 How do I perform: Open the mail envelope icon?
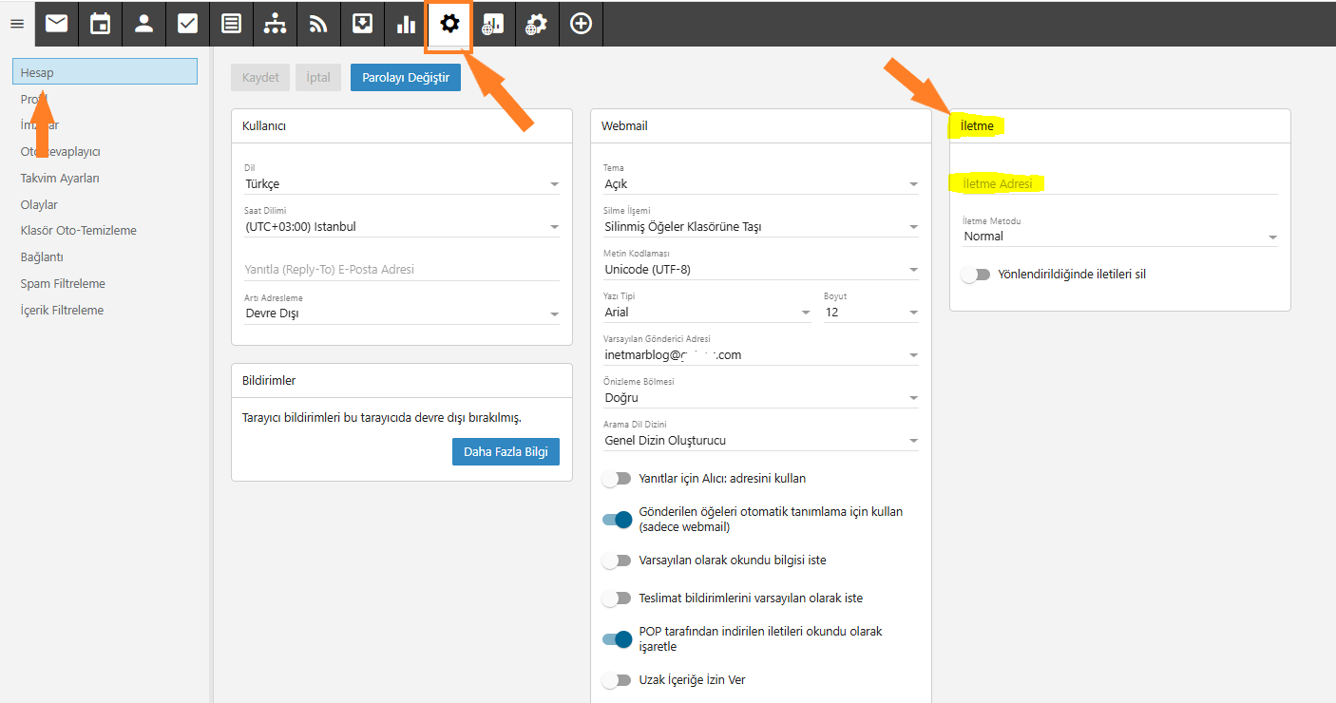[57, 24]
